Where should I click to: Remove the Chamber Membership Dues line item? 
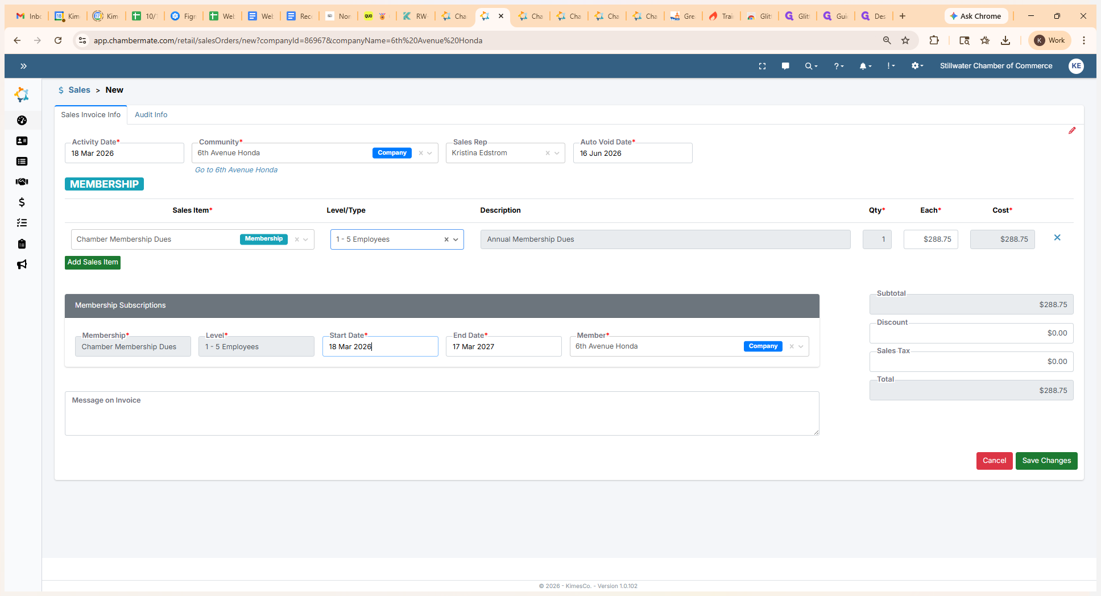(1057, 238)
